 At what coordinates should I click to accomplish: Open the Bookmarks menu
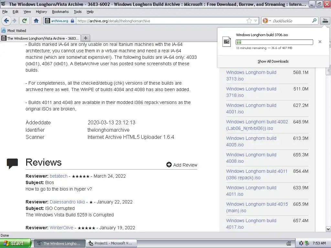[x=60, y=12]
